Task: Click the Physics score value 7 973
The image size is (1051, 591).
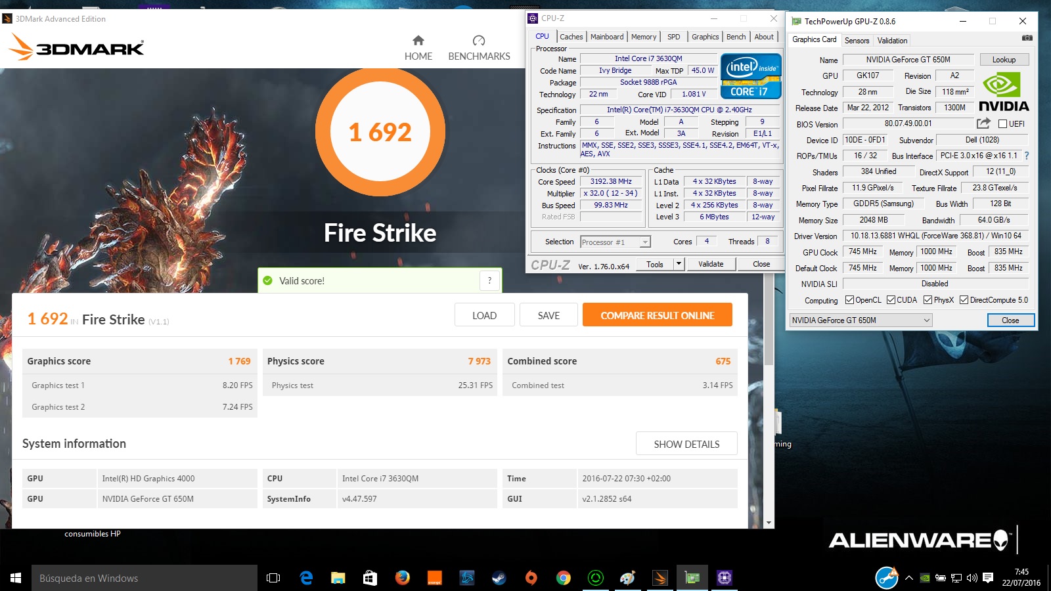Action: 480,361
